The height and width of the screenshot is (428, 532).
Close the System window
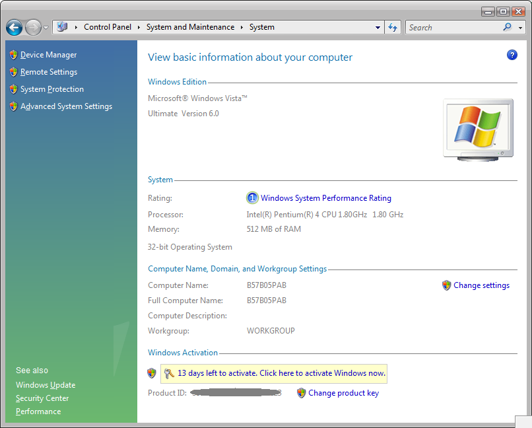(518, 12)
